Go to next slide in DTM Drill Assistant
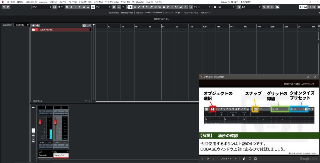 [x=214, y=159]
